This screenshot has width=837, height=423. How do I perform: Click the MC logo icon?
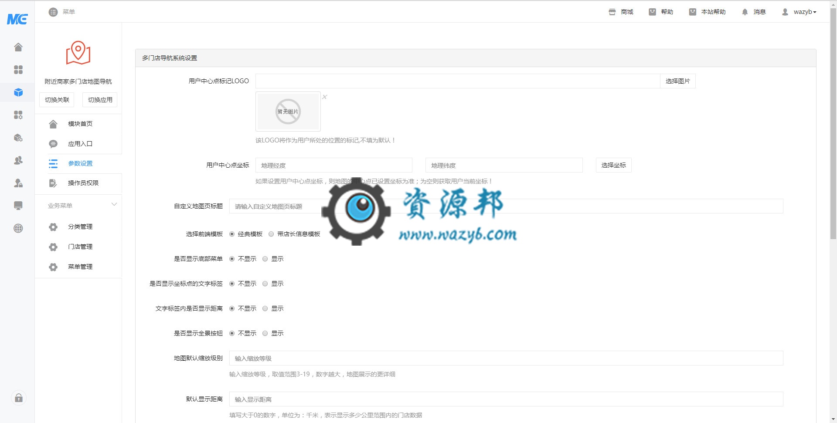pos(17,19)
